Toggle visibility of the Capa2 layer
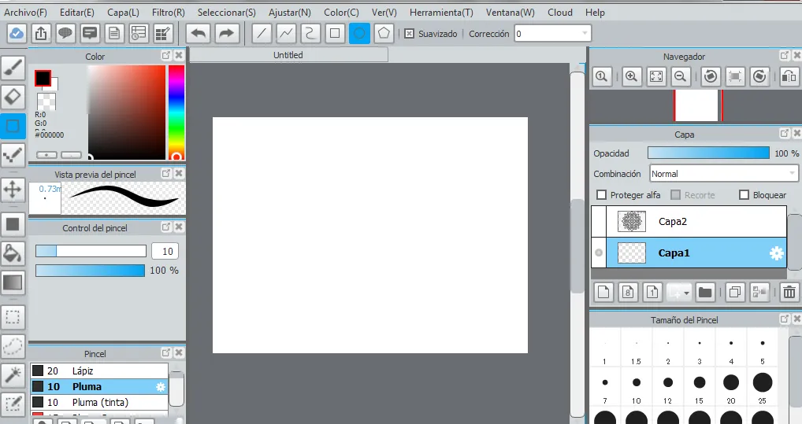 click(599, 221)
